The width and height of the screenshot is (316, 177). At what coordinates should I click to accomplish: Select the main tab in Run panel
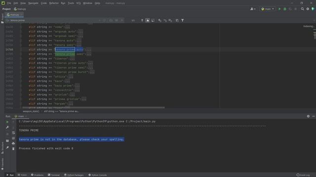pyautogui.click(x=20, y=116)
